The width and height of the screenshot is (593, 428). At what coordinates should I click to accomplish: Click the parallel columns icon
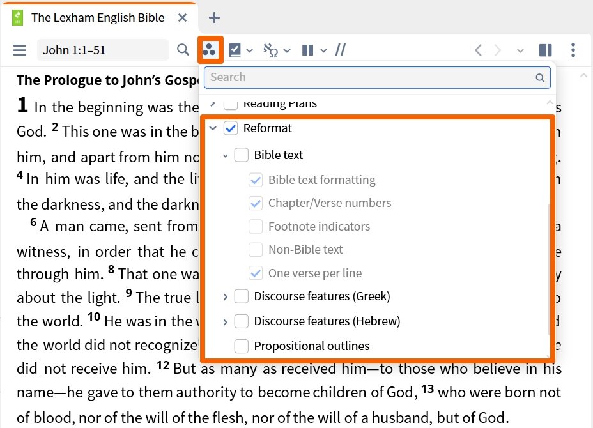tap(308, 50)
